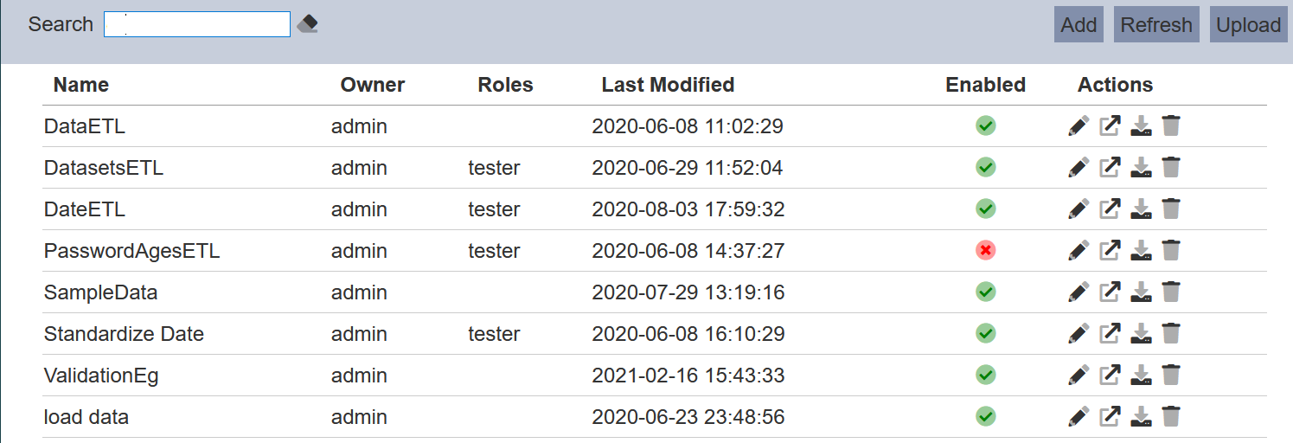Download the ValidationEg entry
Screen dimensions: 1293x443
click(1141, 376)
